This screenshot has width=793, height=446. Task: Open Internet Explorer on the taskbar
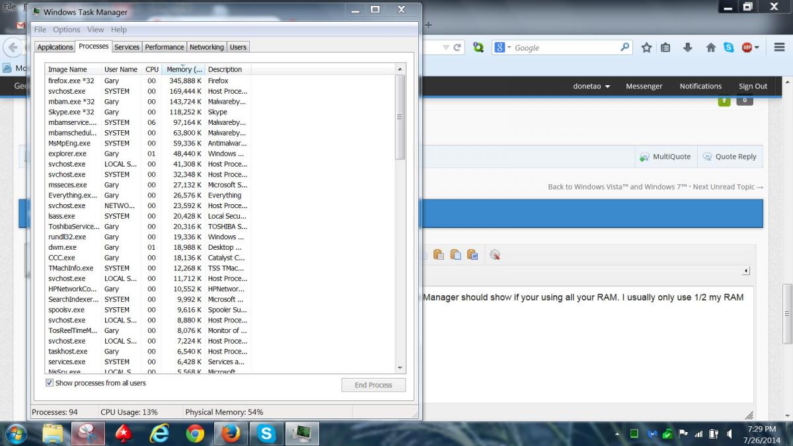pos(159,433)
